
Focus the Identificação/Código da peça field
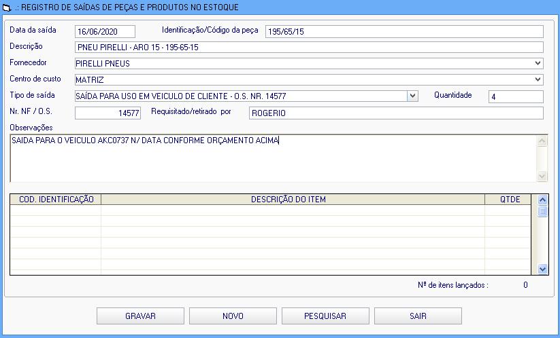pos(404,31)
